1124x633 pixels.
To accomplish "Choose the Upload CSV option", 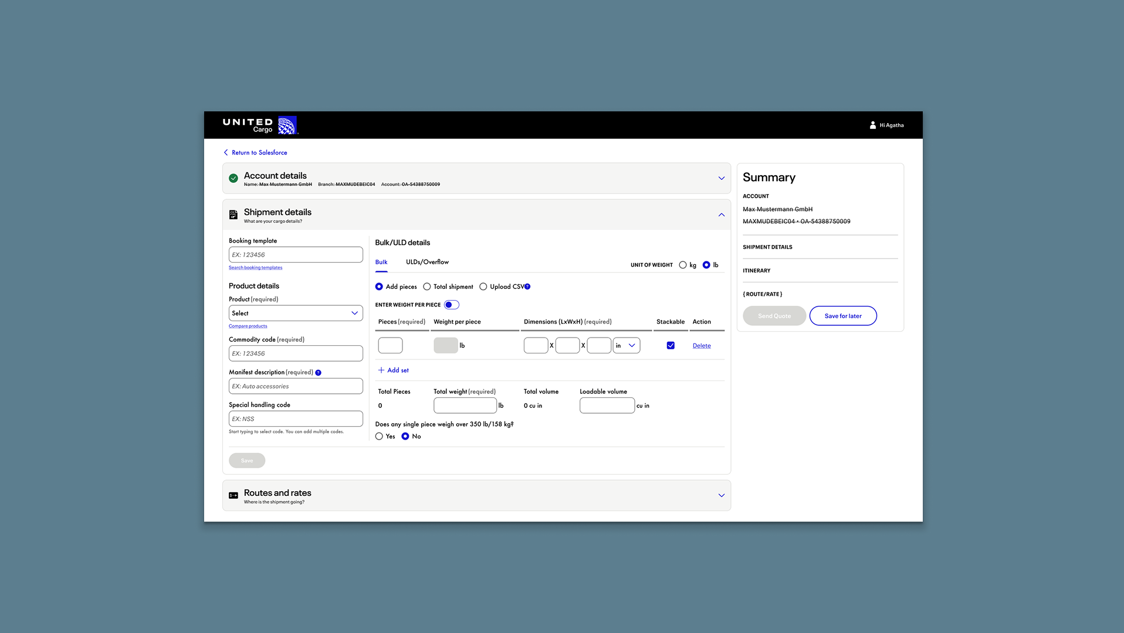I will tap(483, 287).
